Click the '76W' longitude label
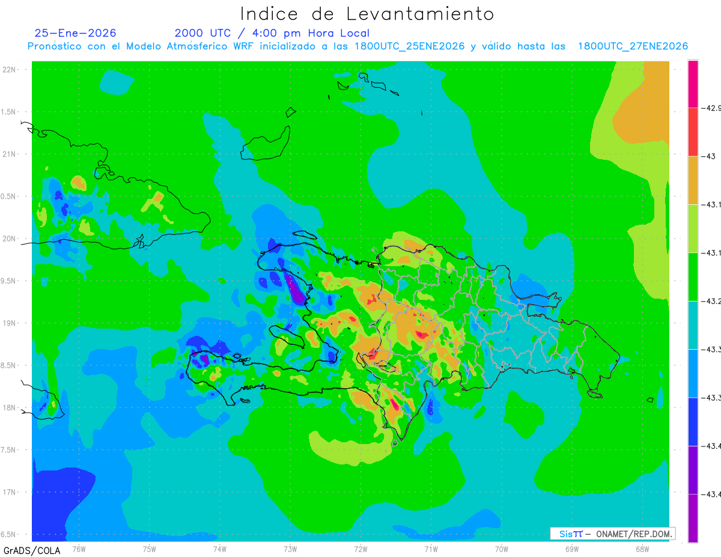Viewport: 721px width, 557px height. [x=79, y=549]
